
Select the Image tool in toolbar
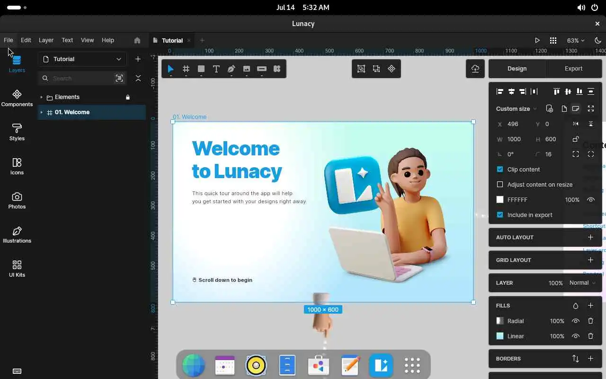[247, 69]
